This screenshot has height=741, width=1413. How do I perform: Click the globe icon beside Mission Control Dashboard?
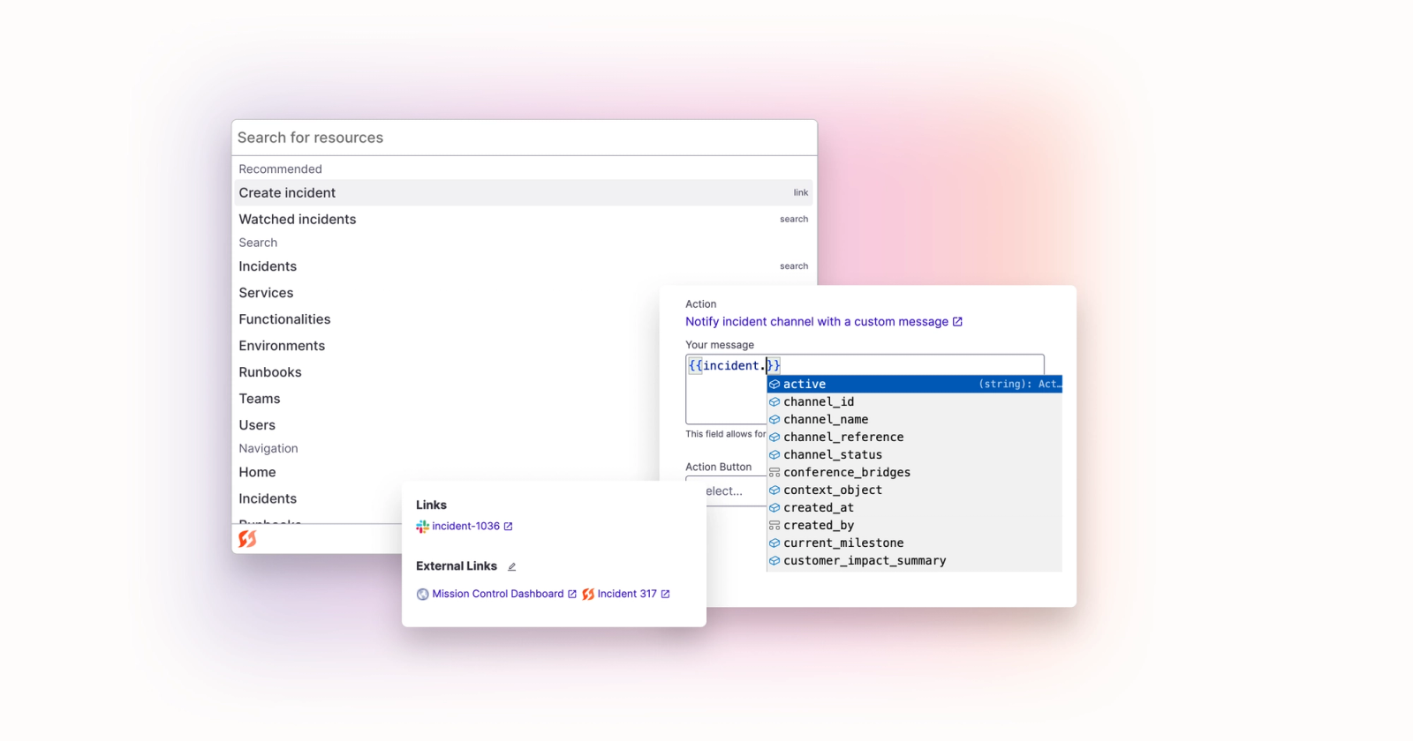click(422, 595)
